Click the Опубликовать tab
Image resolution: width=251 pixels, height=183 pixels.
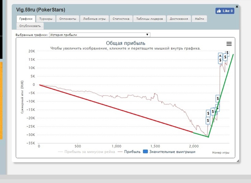[30, 26]
